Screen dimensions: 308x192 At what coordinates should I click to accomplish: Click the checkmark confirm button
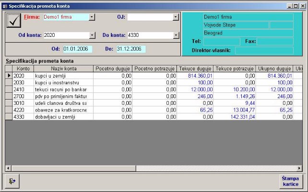14,21
